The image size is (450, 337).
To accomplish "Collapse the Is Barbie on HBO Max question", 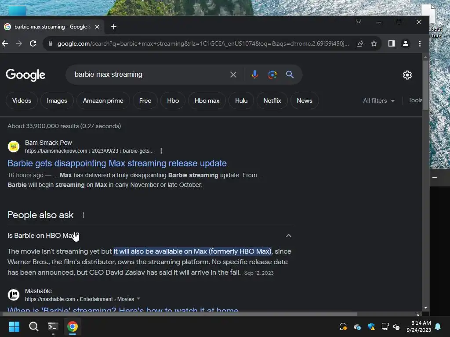I will (288, 236).
